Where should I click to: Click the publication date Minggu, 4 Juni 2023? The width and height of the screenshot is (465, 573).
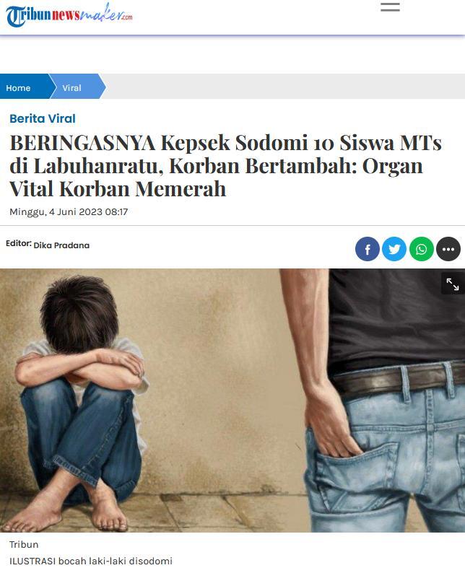point(69,212)
